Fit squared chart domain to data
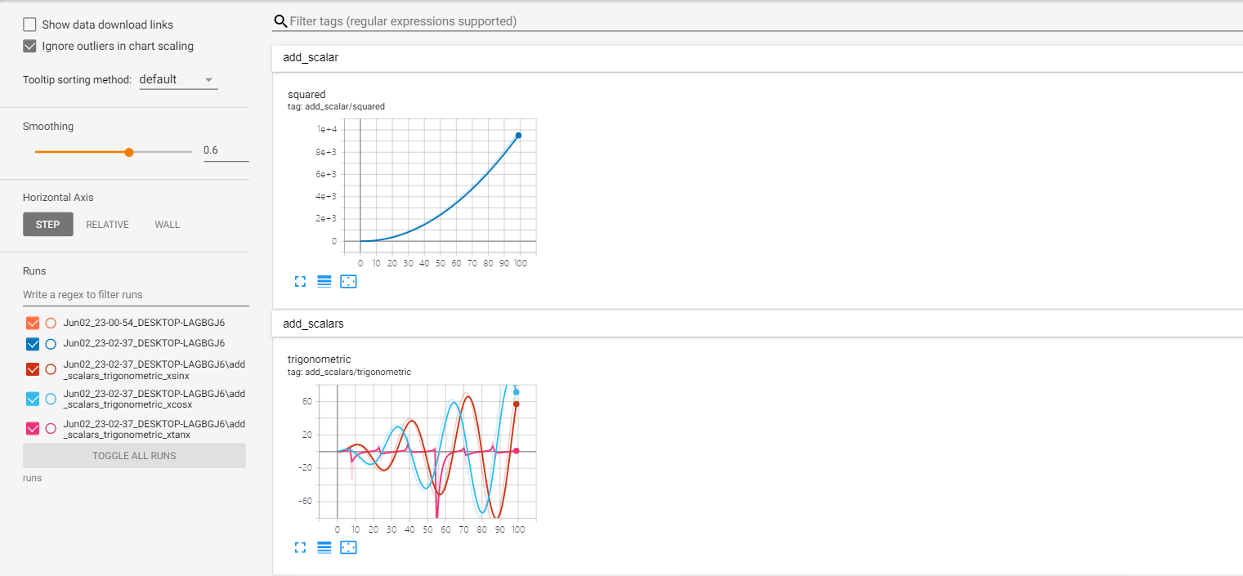 (348, 281)
